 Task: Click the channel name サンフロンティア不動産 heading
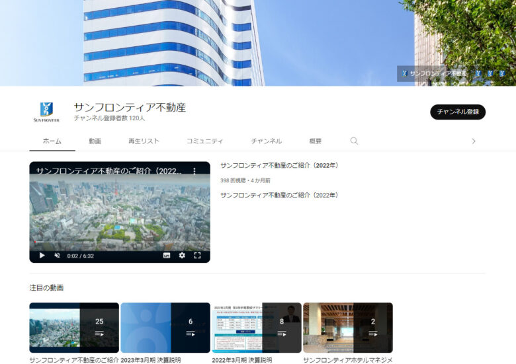(130, 107)
